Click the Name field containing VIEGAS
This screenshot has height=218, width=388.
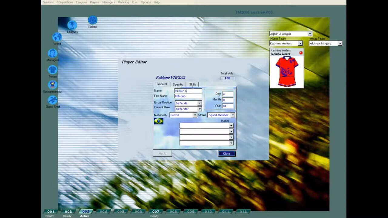click(188, 91)
